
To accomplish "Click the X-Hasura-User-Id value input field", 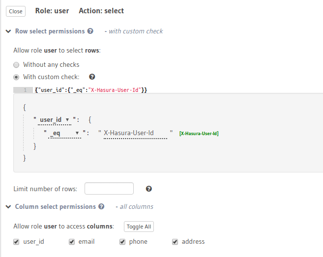I will (x=135, y=133).
